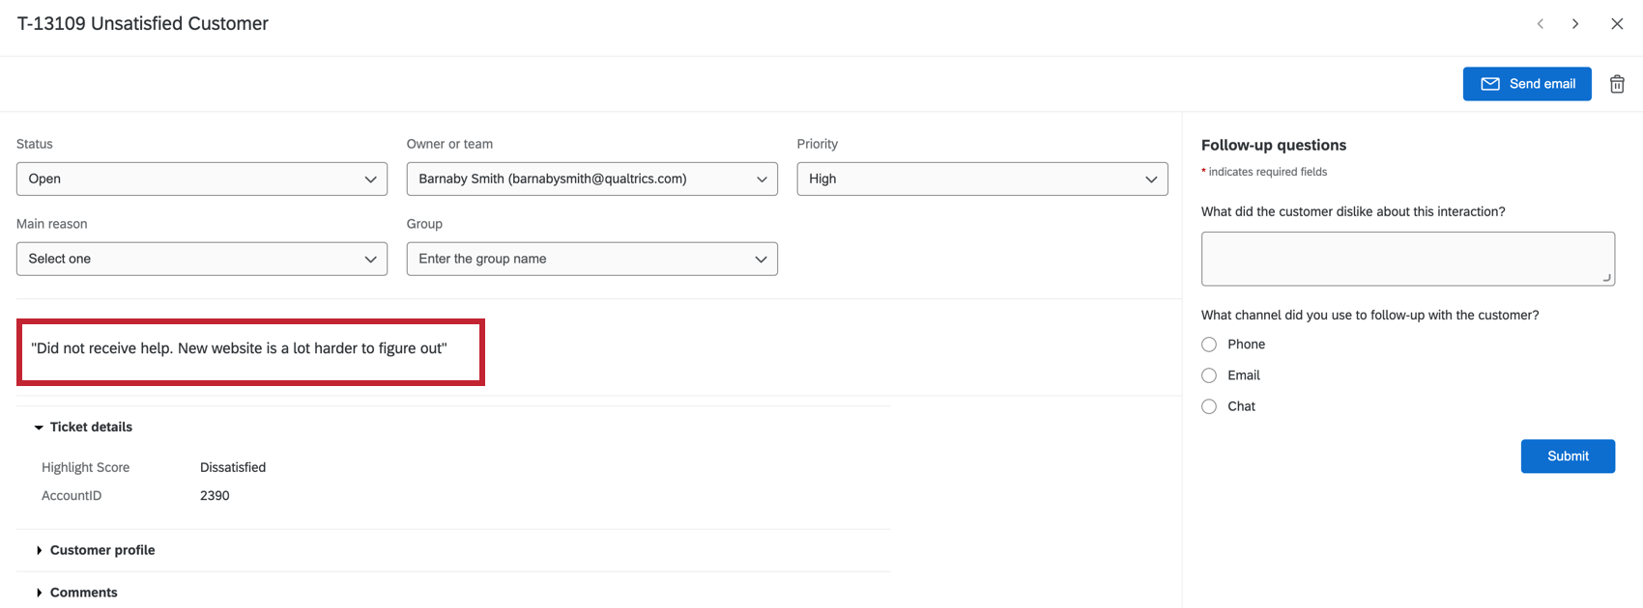Viewport: 1643px width, 608px height.
Task: Click the trash delete ticket icon
Action: point(1617,84)
